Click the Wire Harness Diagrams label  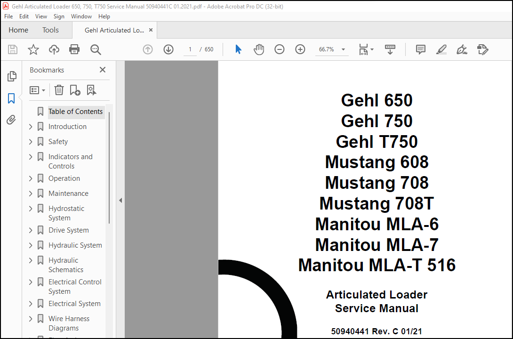[x=69, y=323]
